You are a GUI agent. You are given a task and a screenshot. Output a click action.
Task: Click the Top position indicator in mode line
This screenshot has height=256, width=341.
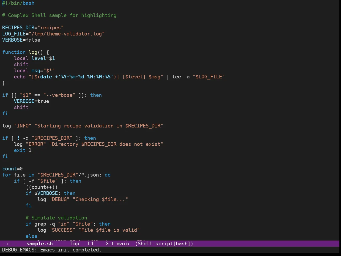75,244
